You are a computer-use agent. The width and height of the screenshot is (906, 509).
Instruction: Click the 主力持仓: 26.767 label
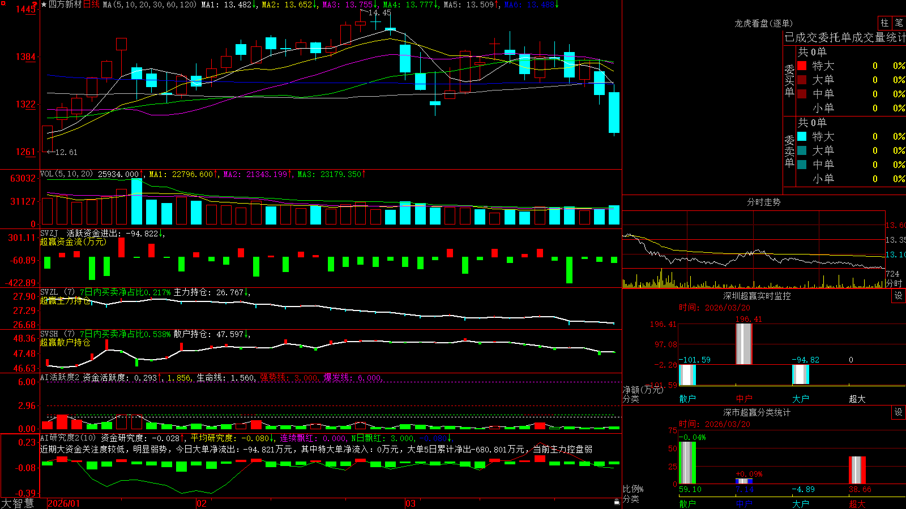(211, 292)
